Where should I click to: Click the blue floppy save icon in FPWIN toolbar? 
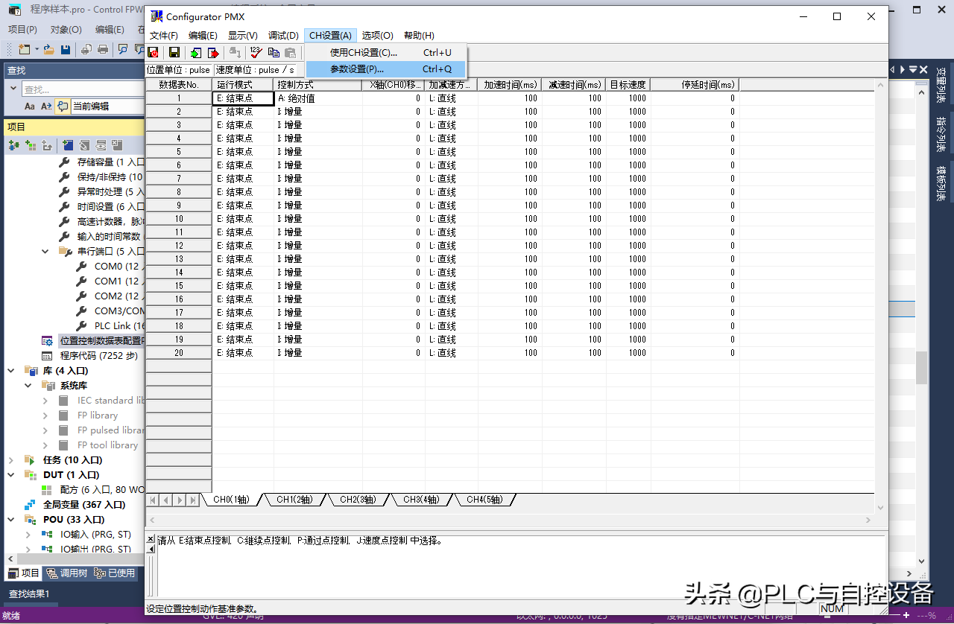[x=66, y=49]
